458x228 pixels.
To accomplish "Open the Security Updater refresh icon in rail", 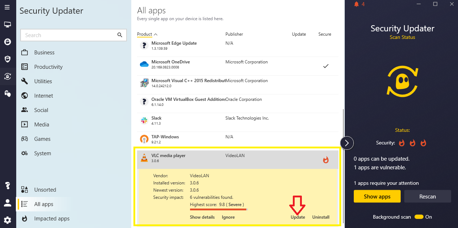I will pyautogui.click(x=7, y=76).
